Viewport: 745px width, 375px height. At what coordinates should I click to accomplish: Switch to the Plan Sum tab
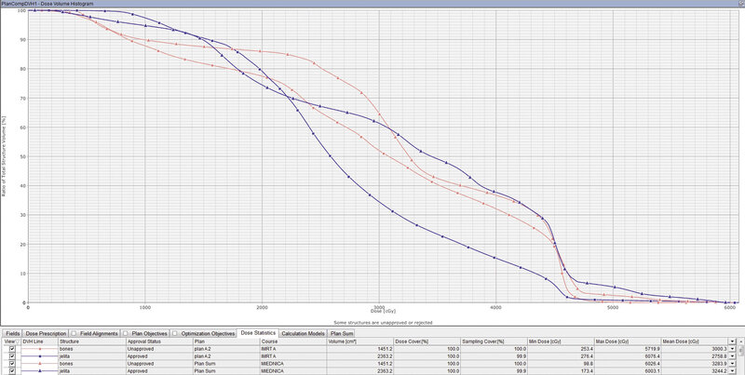click(x=342, y=333)
